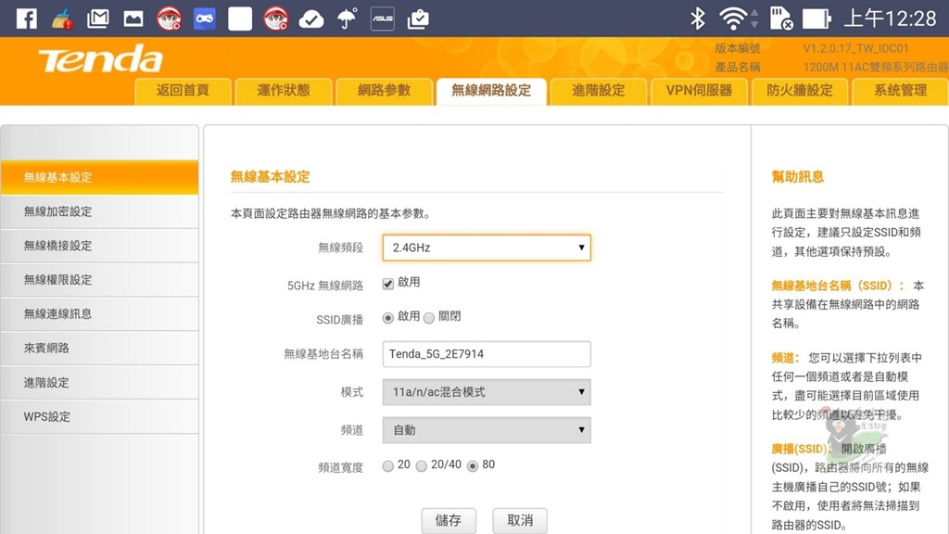The width and height of the screenshot is (949, 534).
Task: Open 無線加密設定 in sidebar
Action: point(100,212)
